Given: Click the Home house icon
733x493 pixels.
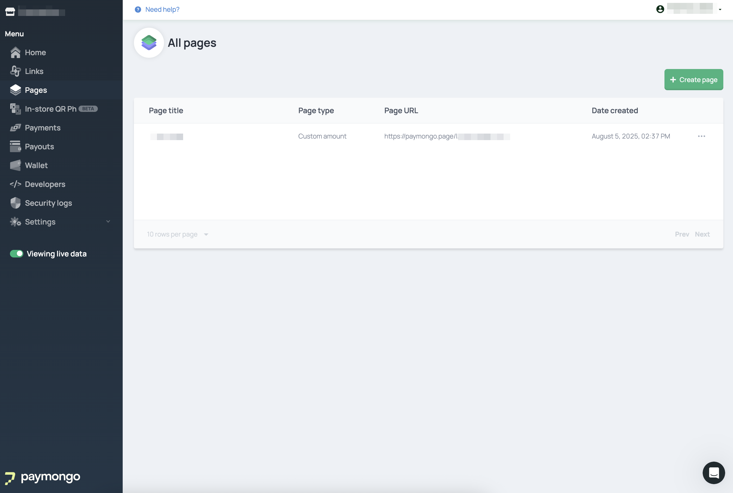Looking at the screenshot, I should 15,53.
